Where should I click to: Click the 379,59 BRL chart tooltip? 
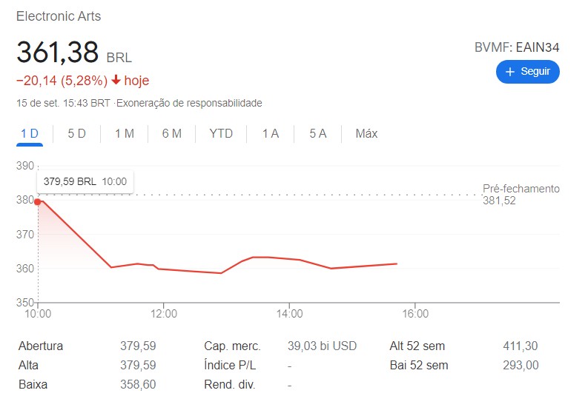(85, 181)
